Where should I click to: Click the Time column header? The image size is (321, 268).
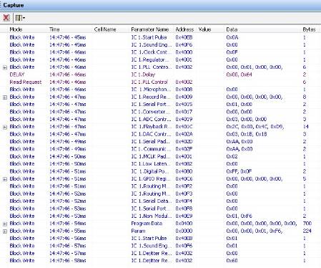coord(54,29)
